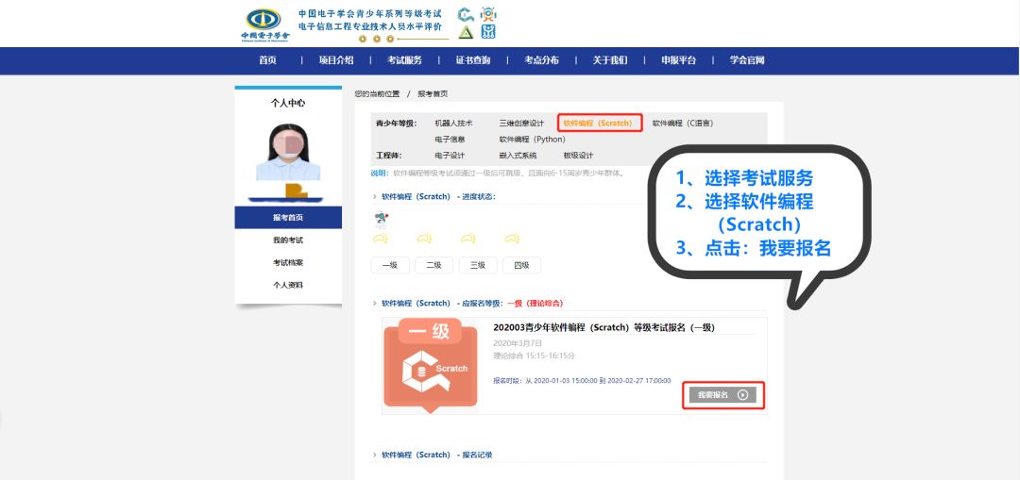The image size is (1020, 480).
Task: Click the 我要报名 sign-up button
Action: pyautogui.click(x=722, y=395)
